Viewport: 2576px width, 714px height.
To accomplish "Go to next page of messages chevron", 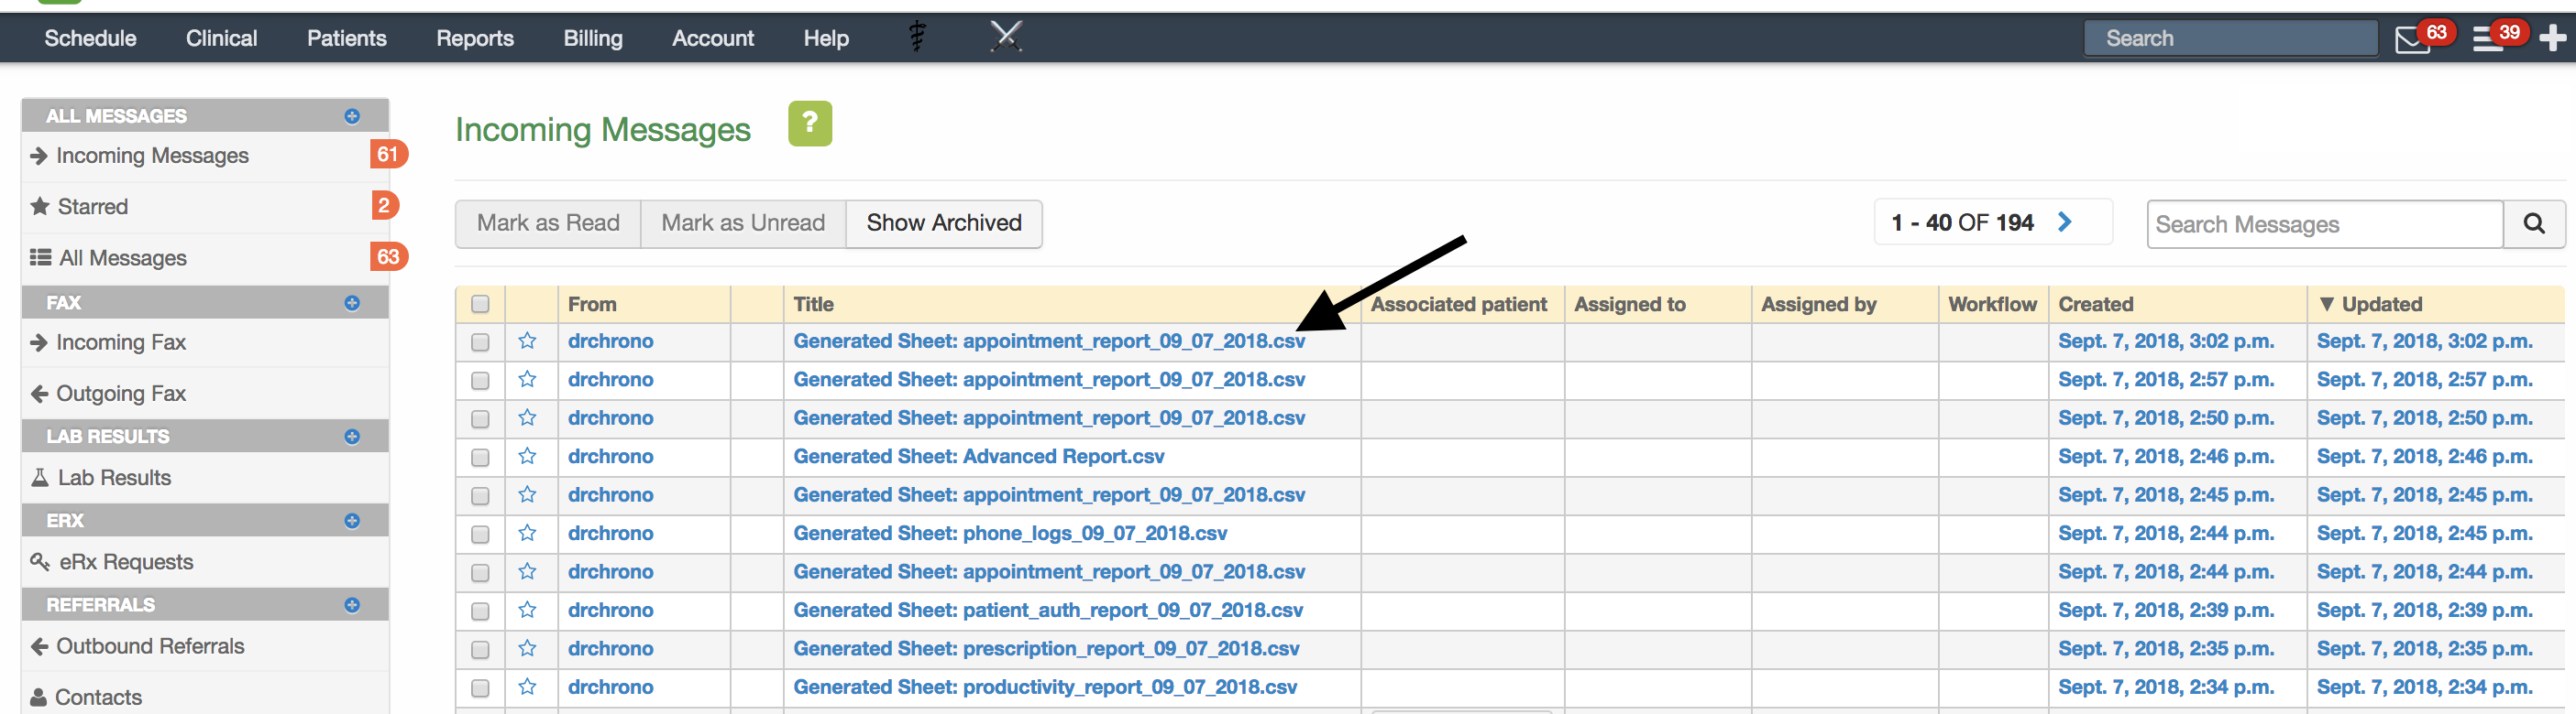I will pos(2065,222).
